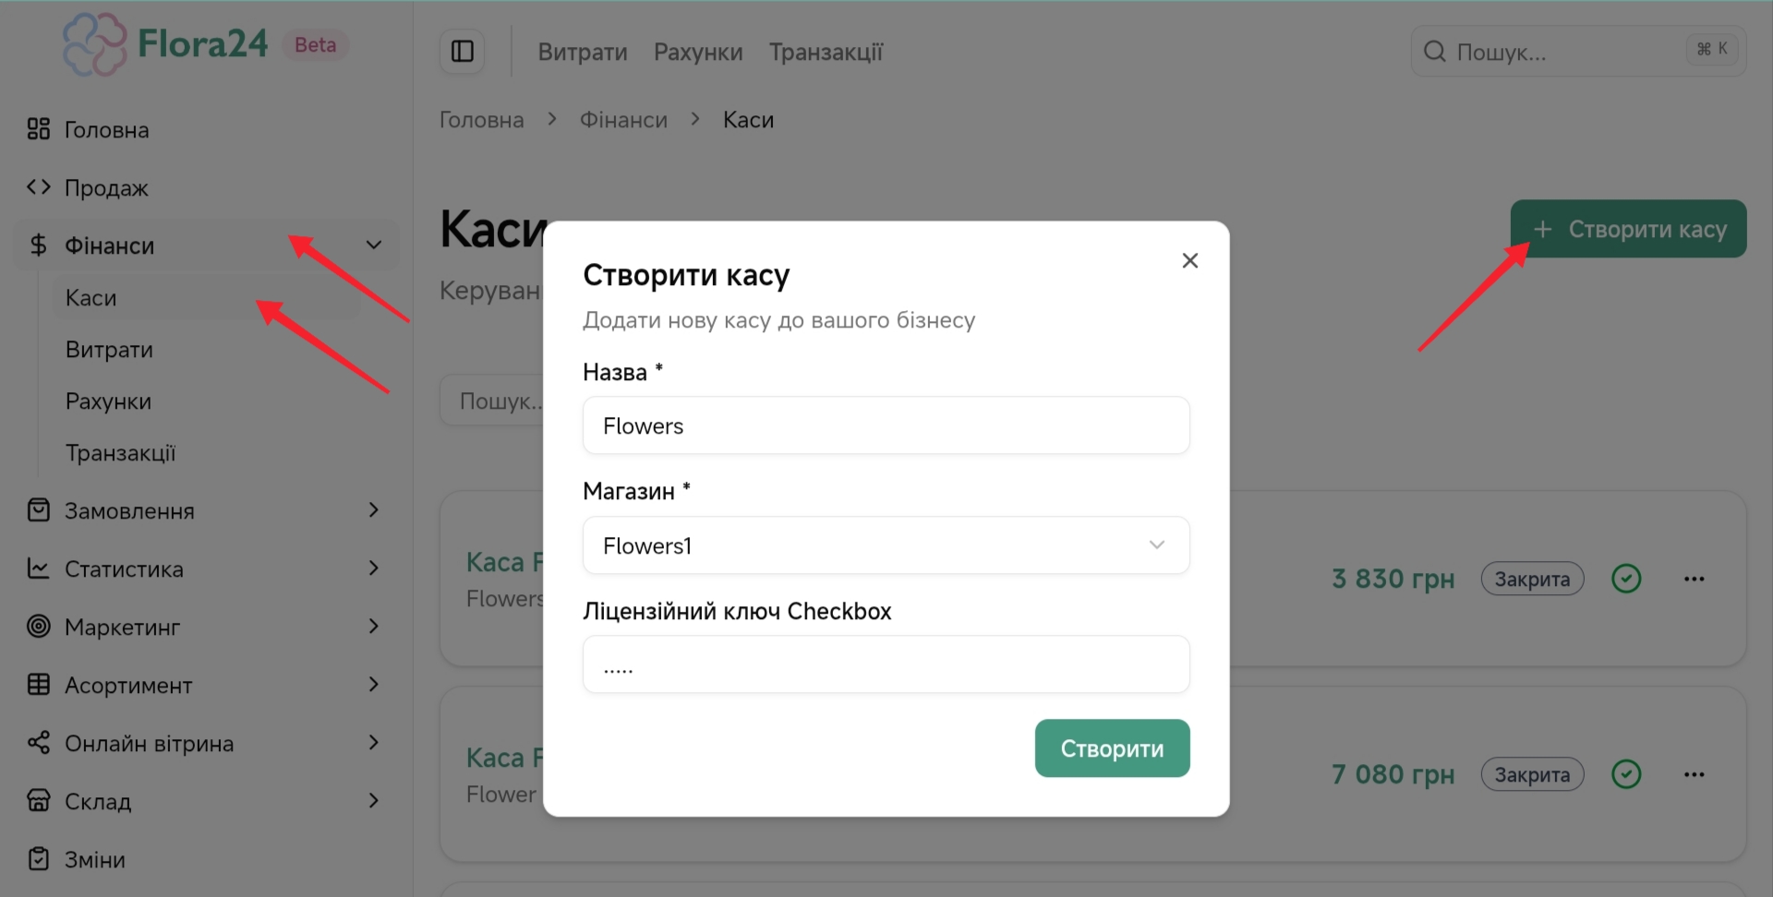Select Рахунки in the sidebar submenu
The width and height of the screenshot is (1773, 897).
pyautogui.click(x=108, y=401)
